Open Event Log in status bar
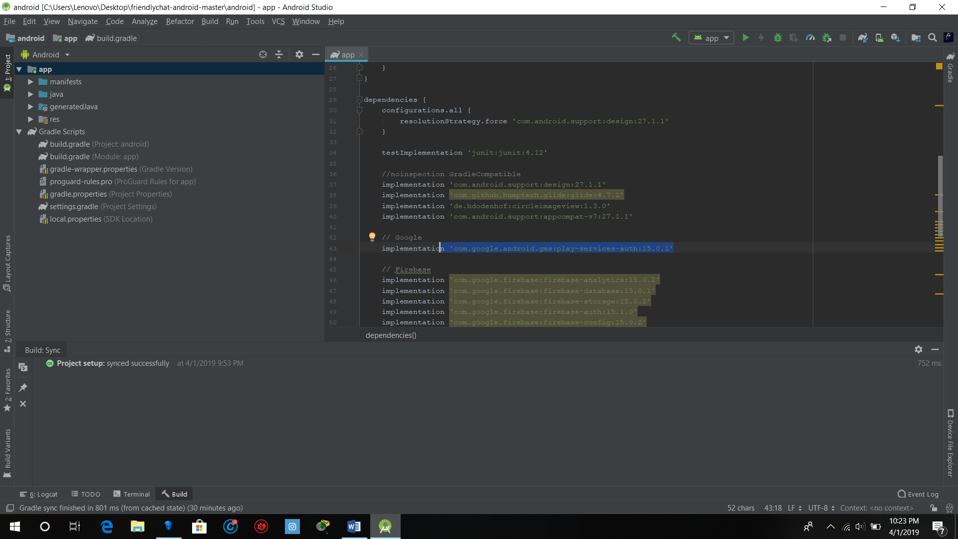 pyautogui.click(x=918, y=494)
